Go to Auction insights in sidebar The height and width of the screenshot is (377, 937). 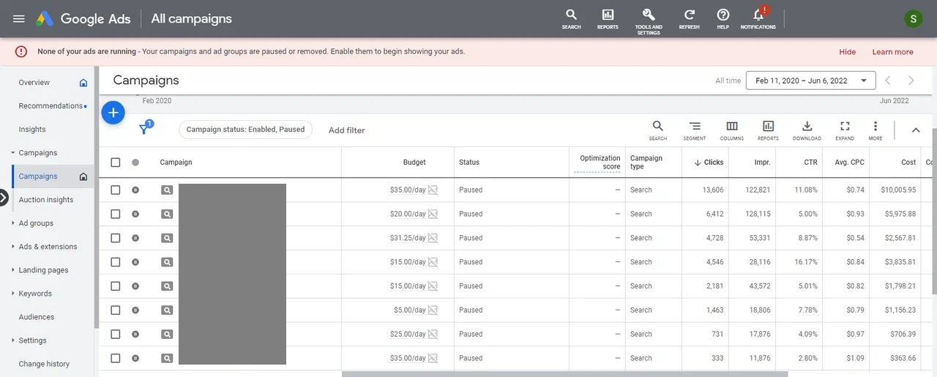click(46, 200)
